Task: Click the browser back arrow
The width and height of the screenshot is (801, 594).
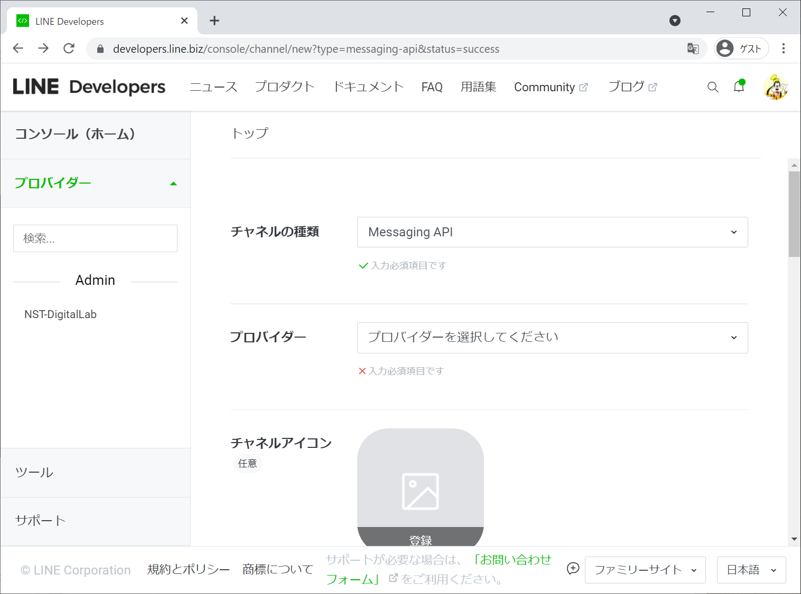Action: 18,49
